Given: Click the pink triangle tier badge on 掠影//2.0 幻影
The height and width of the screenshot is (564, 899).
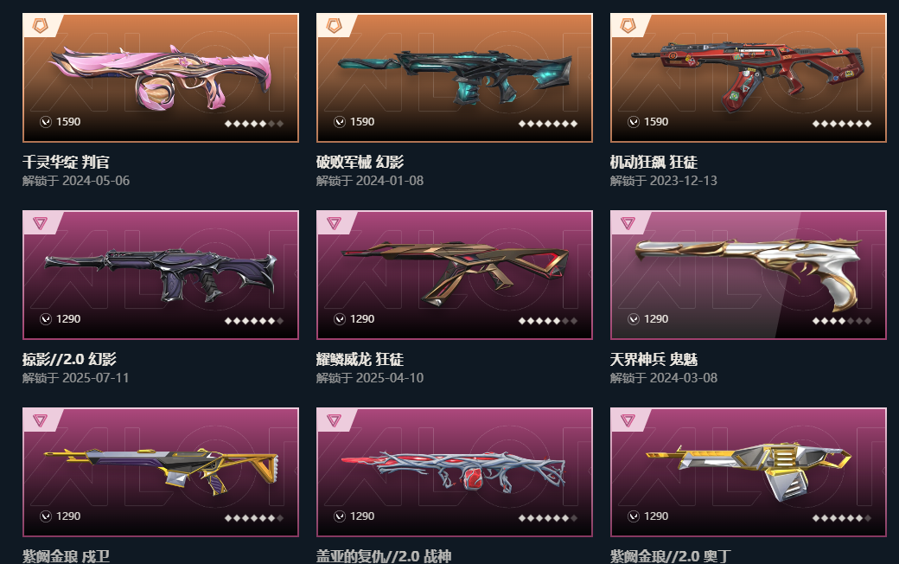Looking at the screenshot, I should pyautogui.click(x=40, y=222).
